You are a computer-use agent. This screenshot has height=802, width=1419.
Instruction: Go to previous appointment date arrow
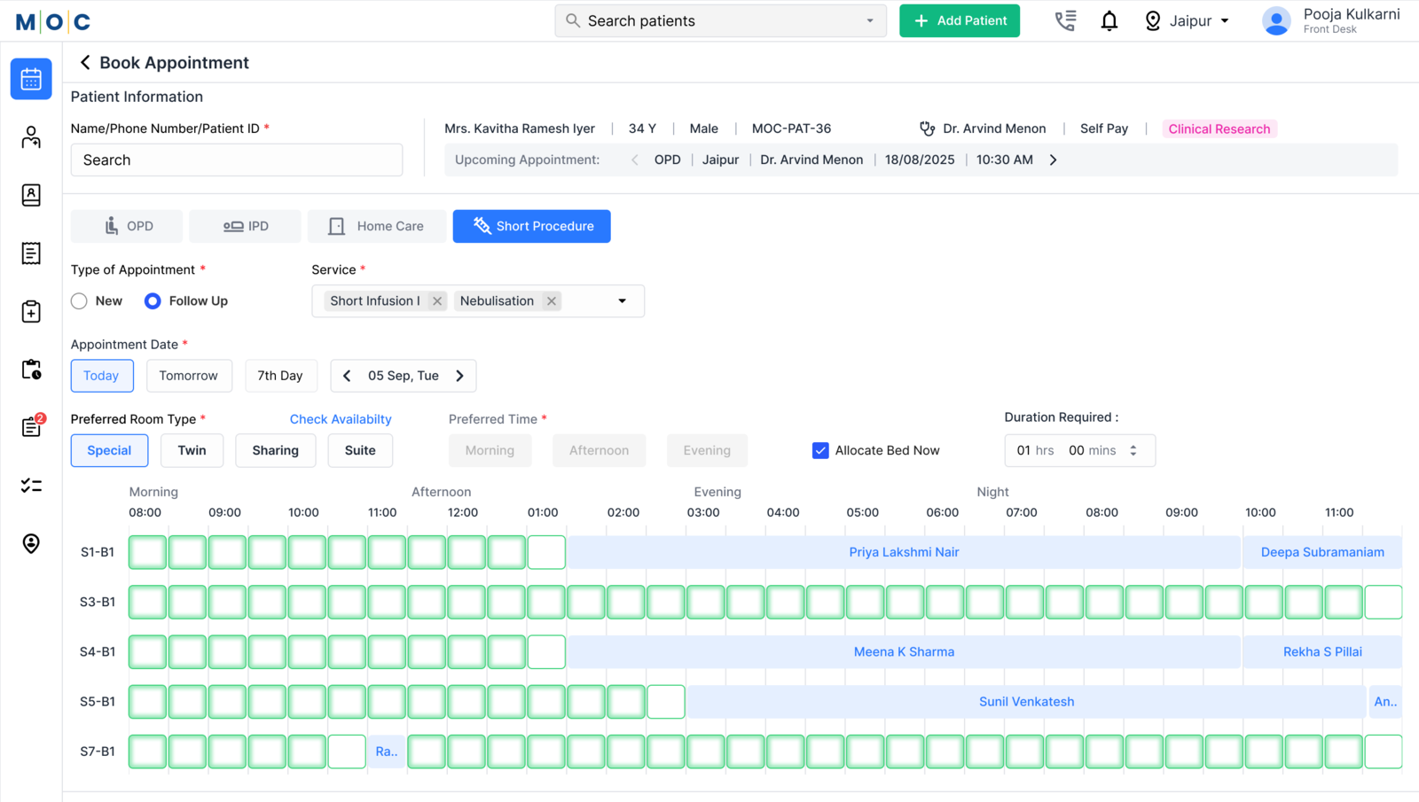tap(347, 376)
